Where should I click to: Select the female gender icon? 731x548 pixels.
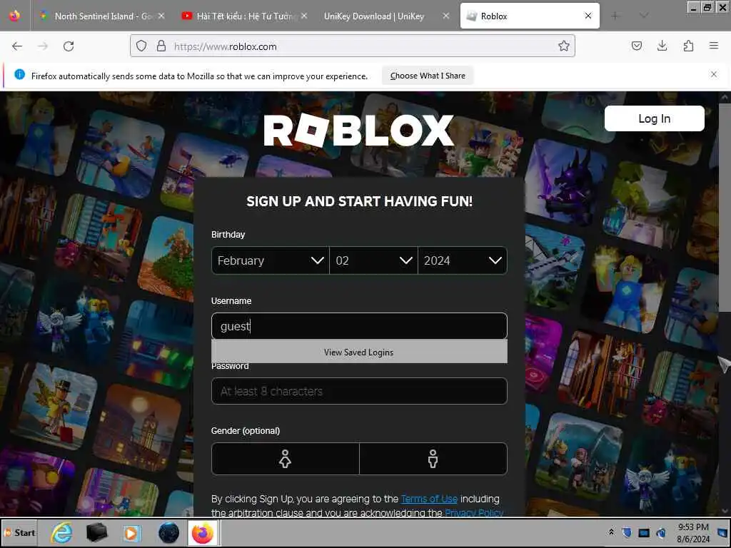coord(286,459)
